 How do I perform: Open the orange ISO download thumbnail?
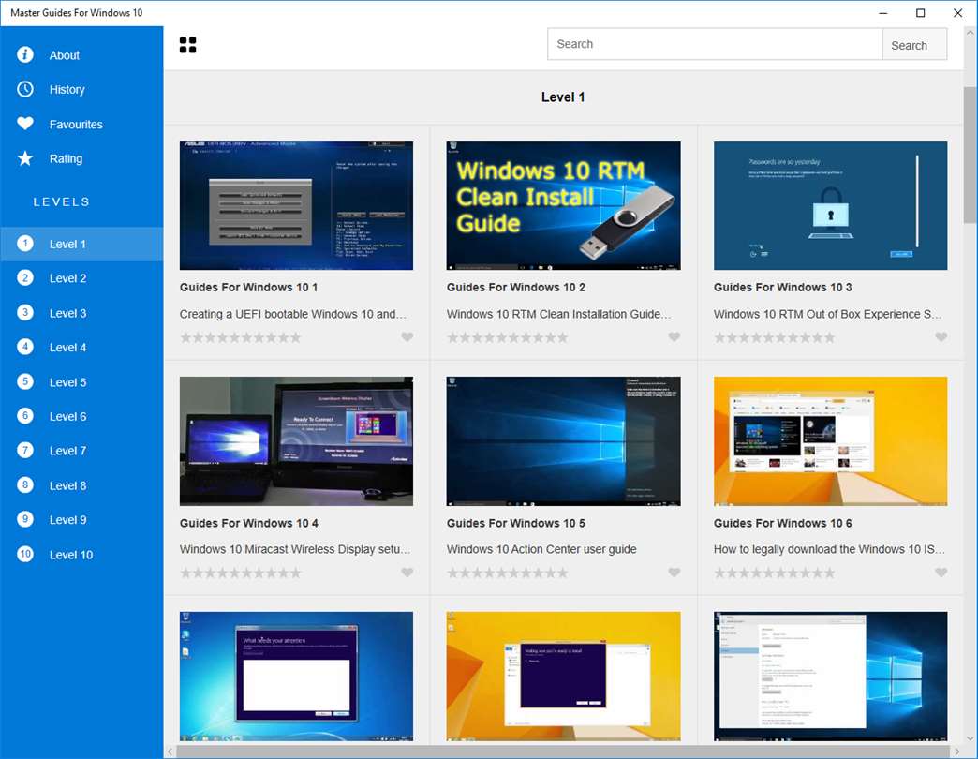(x=830, y=441)
